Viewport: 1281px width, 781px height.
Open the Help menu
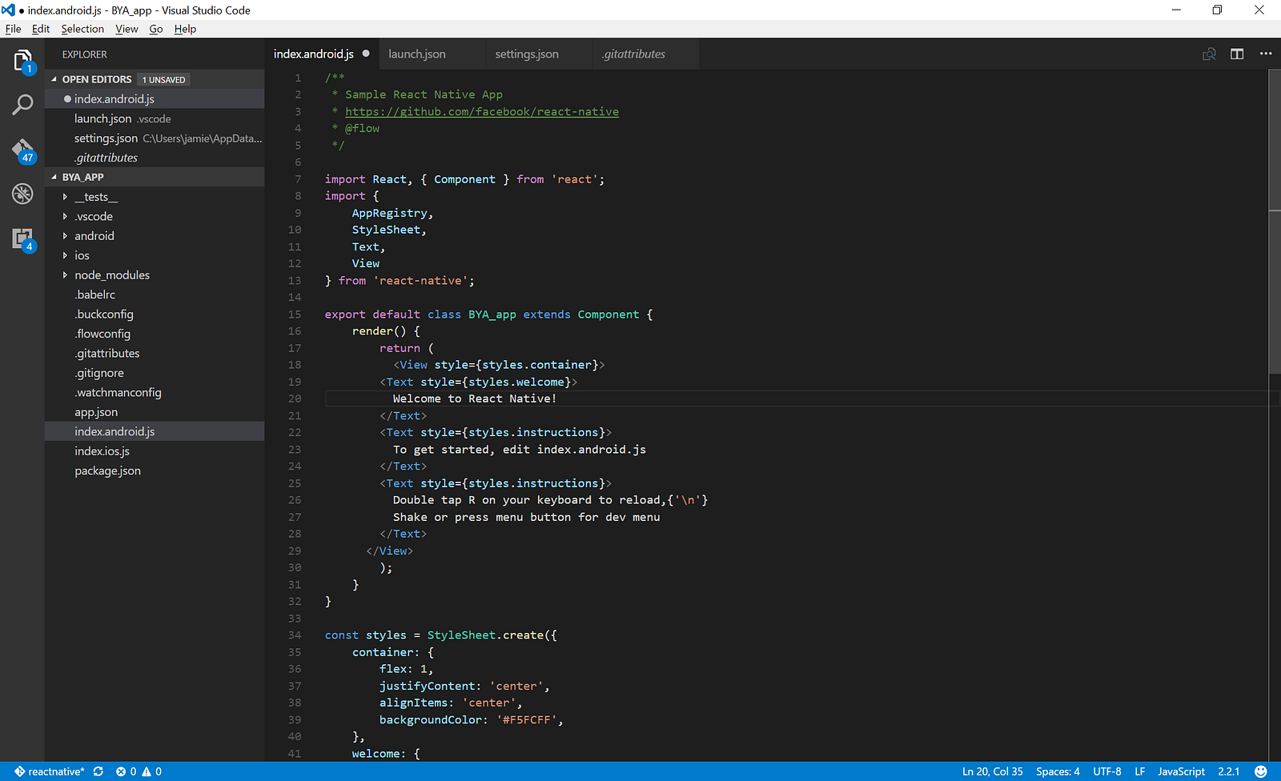pyautogui.click(x=185, y=29)
